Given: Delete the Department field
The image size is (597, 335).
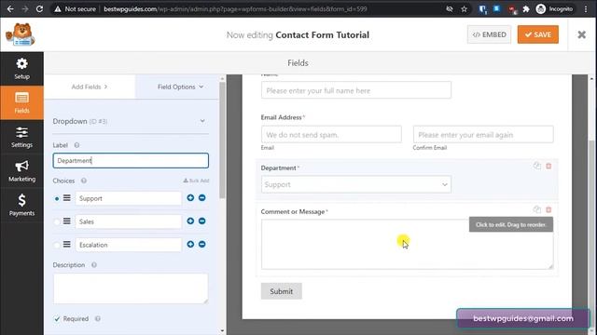Looking at the screenshot, I should (548, 166).
